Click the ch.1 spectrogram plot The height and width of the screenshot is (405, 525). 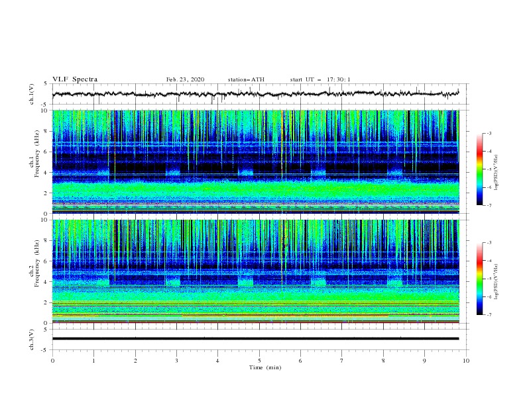(x=255, y=161)
